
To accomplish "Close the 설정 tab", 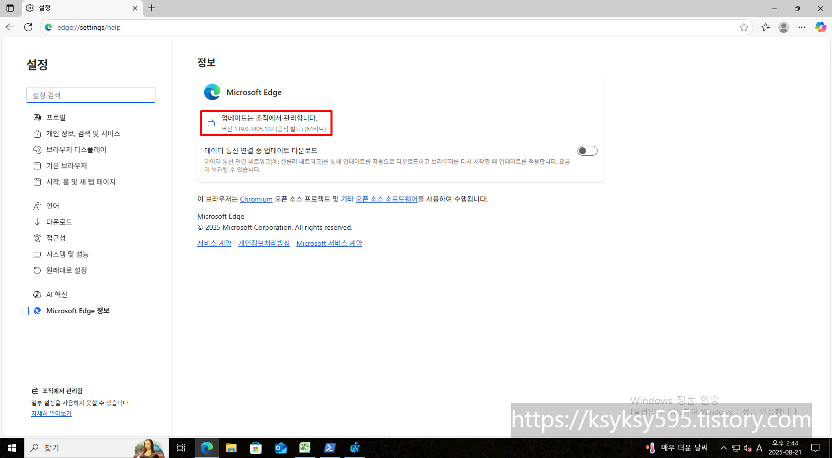I will pos(135,8).
